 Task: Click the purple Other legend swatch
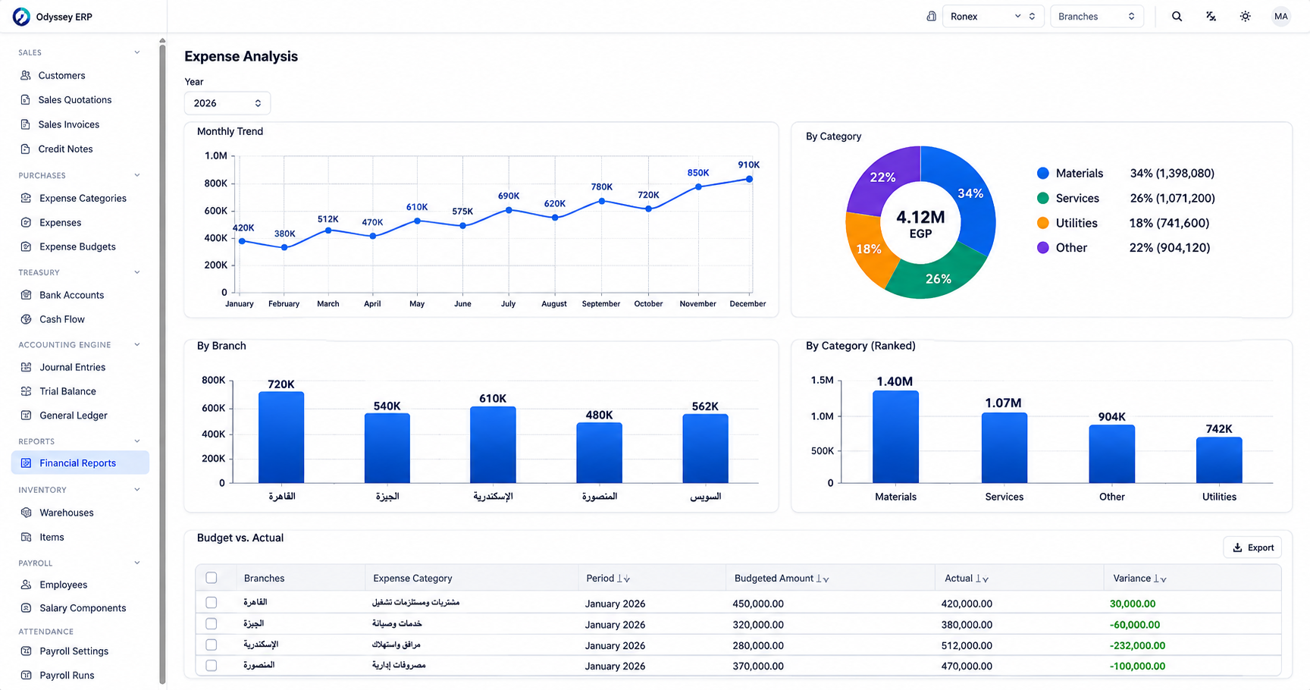click(x=1043, y=248)
